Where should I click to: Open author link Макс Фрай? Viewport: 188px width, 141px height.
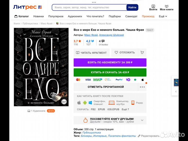[x=91, y=35]
